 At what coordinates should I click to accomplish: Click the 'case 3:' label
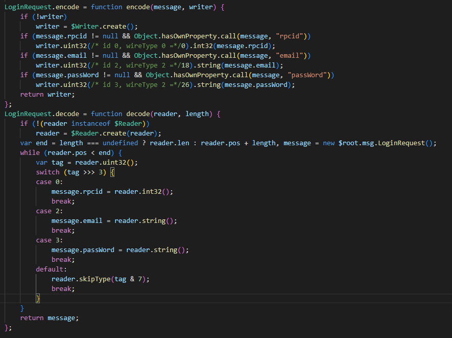[50, 240]
